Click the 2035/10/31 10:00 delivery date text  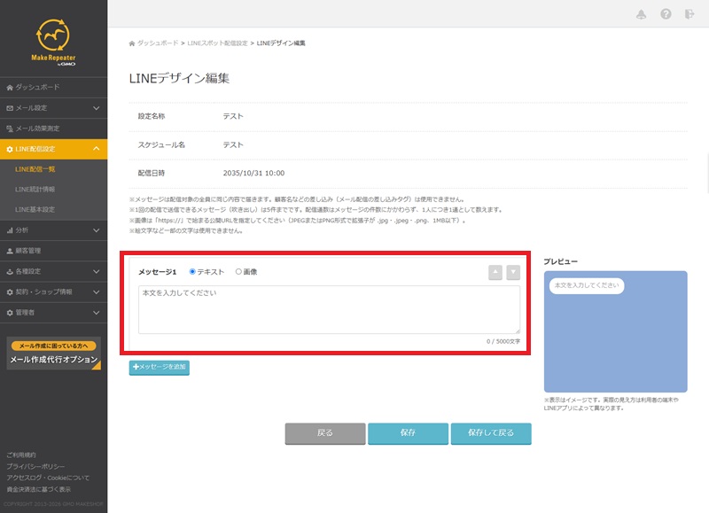click(253, 173)
